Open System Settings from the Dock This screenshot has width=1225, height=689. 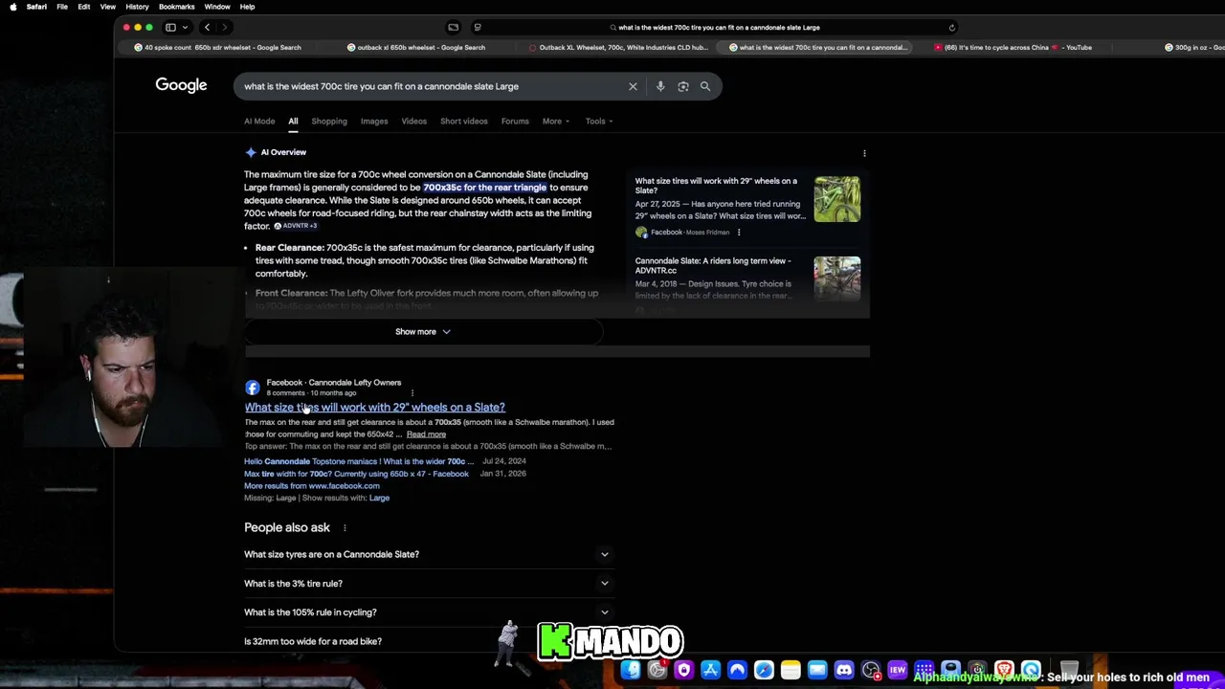(x=657, y=670)
